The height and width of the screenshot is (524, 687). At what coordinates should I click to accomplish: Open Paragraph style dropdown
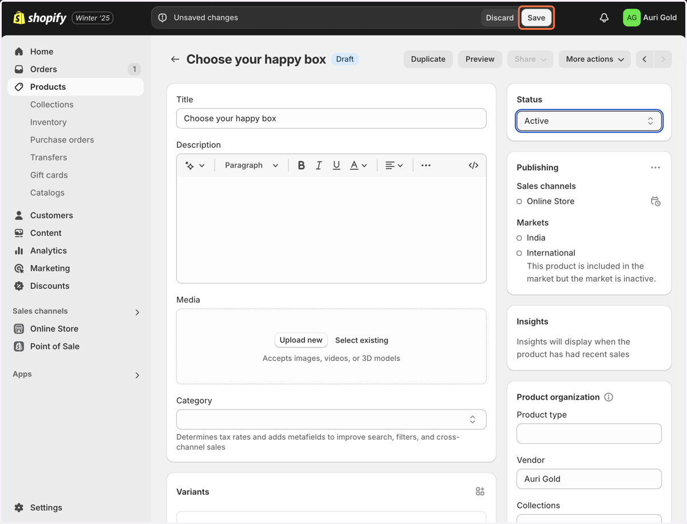(x=251, y=166)
